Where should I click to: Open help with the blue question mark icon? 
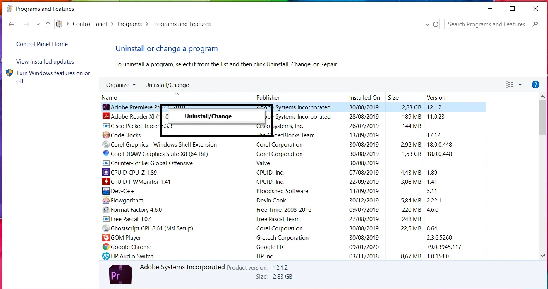coord(536,85)
